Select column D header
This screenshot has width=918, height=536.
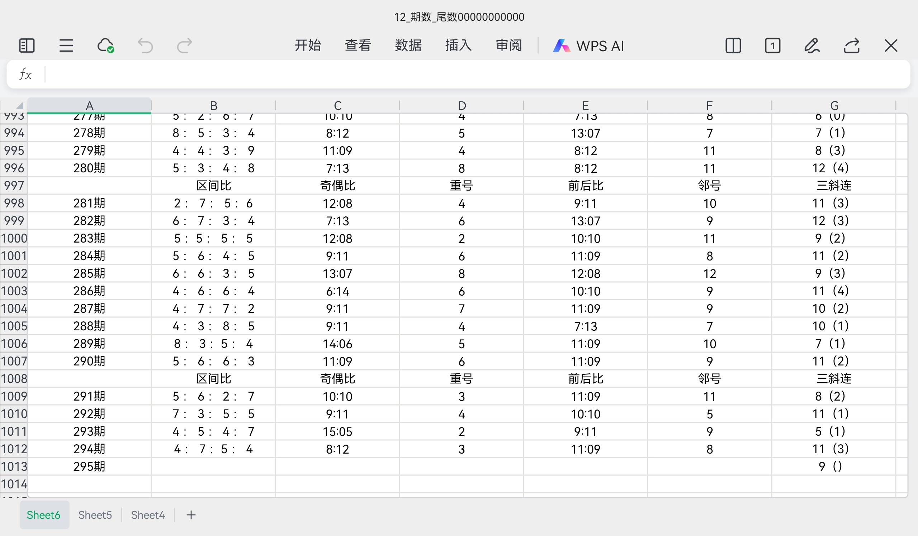pyautogui.click(x=462, y=106)
